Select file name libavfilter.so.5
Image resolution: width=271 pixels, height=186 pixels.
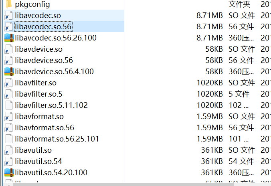pos(38,94)
